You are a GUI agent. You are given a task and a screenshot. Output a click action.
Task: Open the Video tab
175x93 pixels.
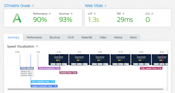103,37
